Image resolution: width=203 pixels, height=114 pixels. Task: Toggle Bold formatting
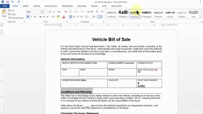click(28, 17)
